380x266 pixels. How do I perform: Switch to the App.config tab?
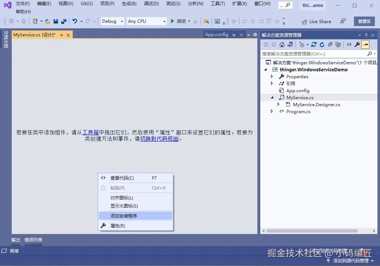217,35
